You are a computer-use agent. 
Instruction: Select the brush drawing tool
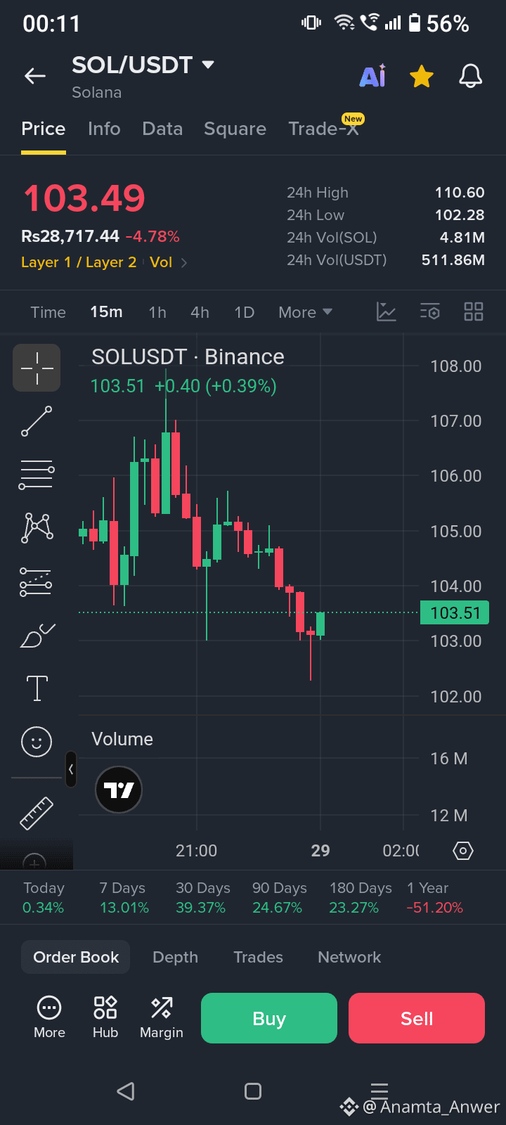coord(37,636)
